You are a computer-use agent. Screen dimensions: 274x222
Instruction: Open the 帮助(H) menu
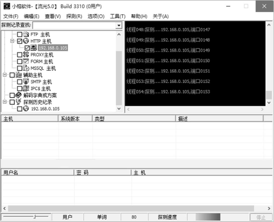(x=139, y=16)
